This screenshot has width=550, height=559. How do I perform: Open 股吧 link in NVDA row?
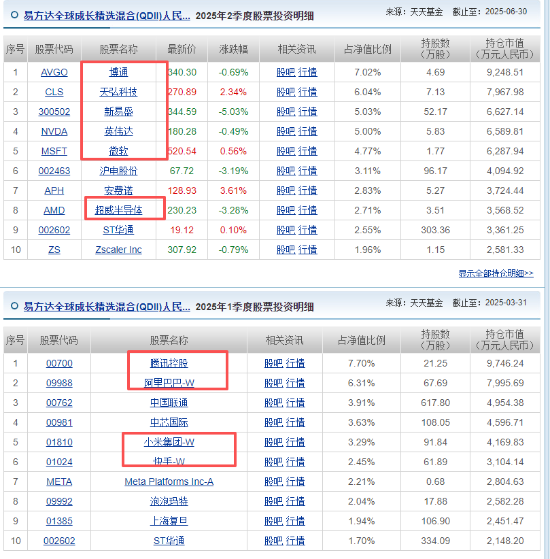286,131
